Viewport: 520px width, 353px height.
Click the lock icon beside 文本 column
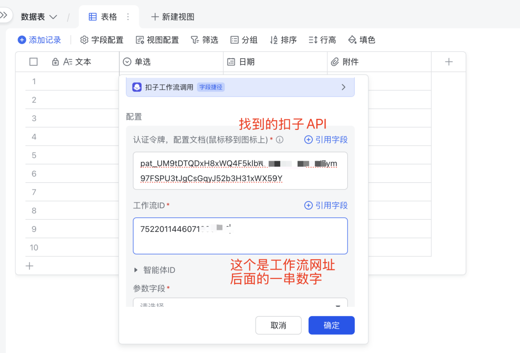click(55, 62)
